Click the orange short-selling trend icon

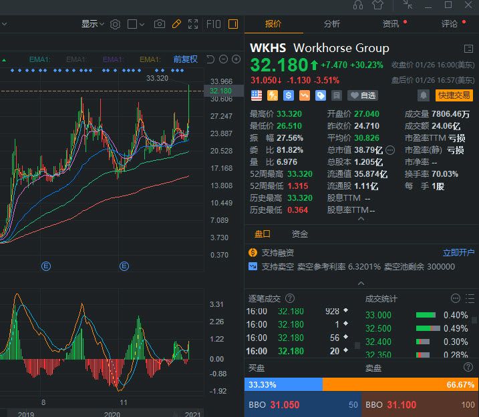click(305, 95)
